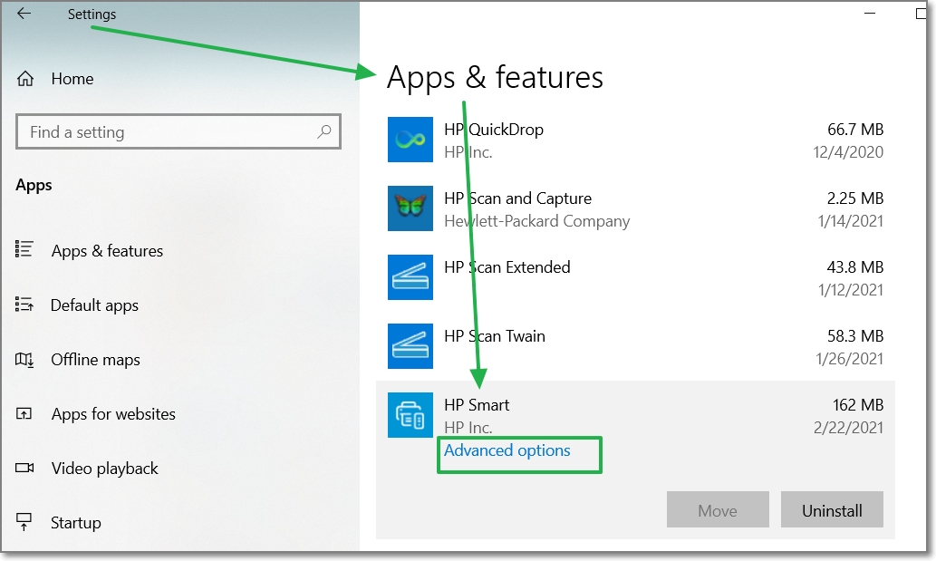This screenshot has width=936, height=561.
Task: Click the 2.25 MB size value
Action: pyautogui.click(x=854, y=198)
